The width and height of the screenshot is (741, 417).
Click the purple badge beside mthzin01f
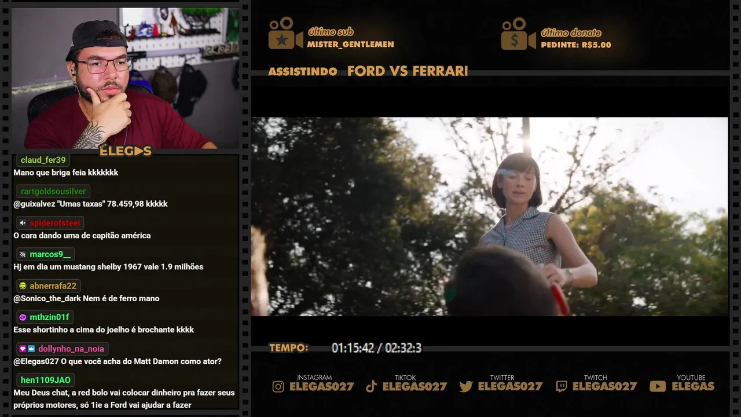(x=23, y=317)
